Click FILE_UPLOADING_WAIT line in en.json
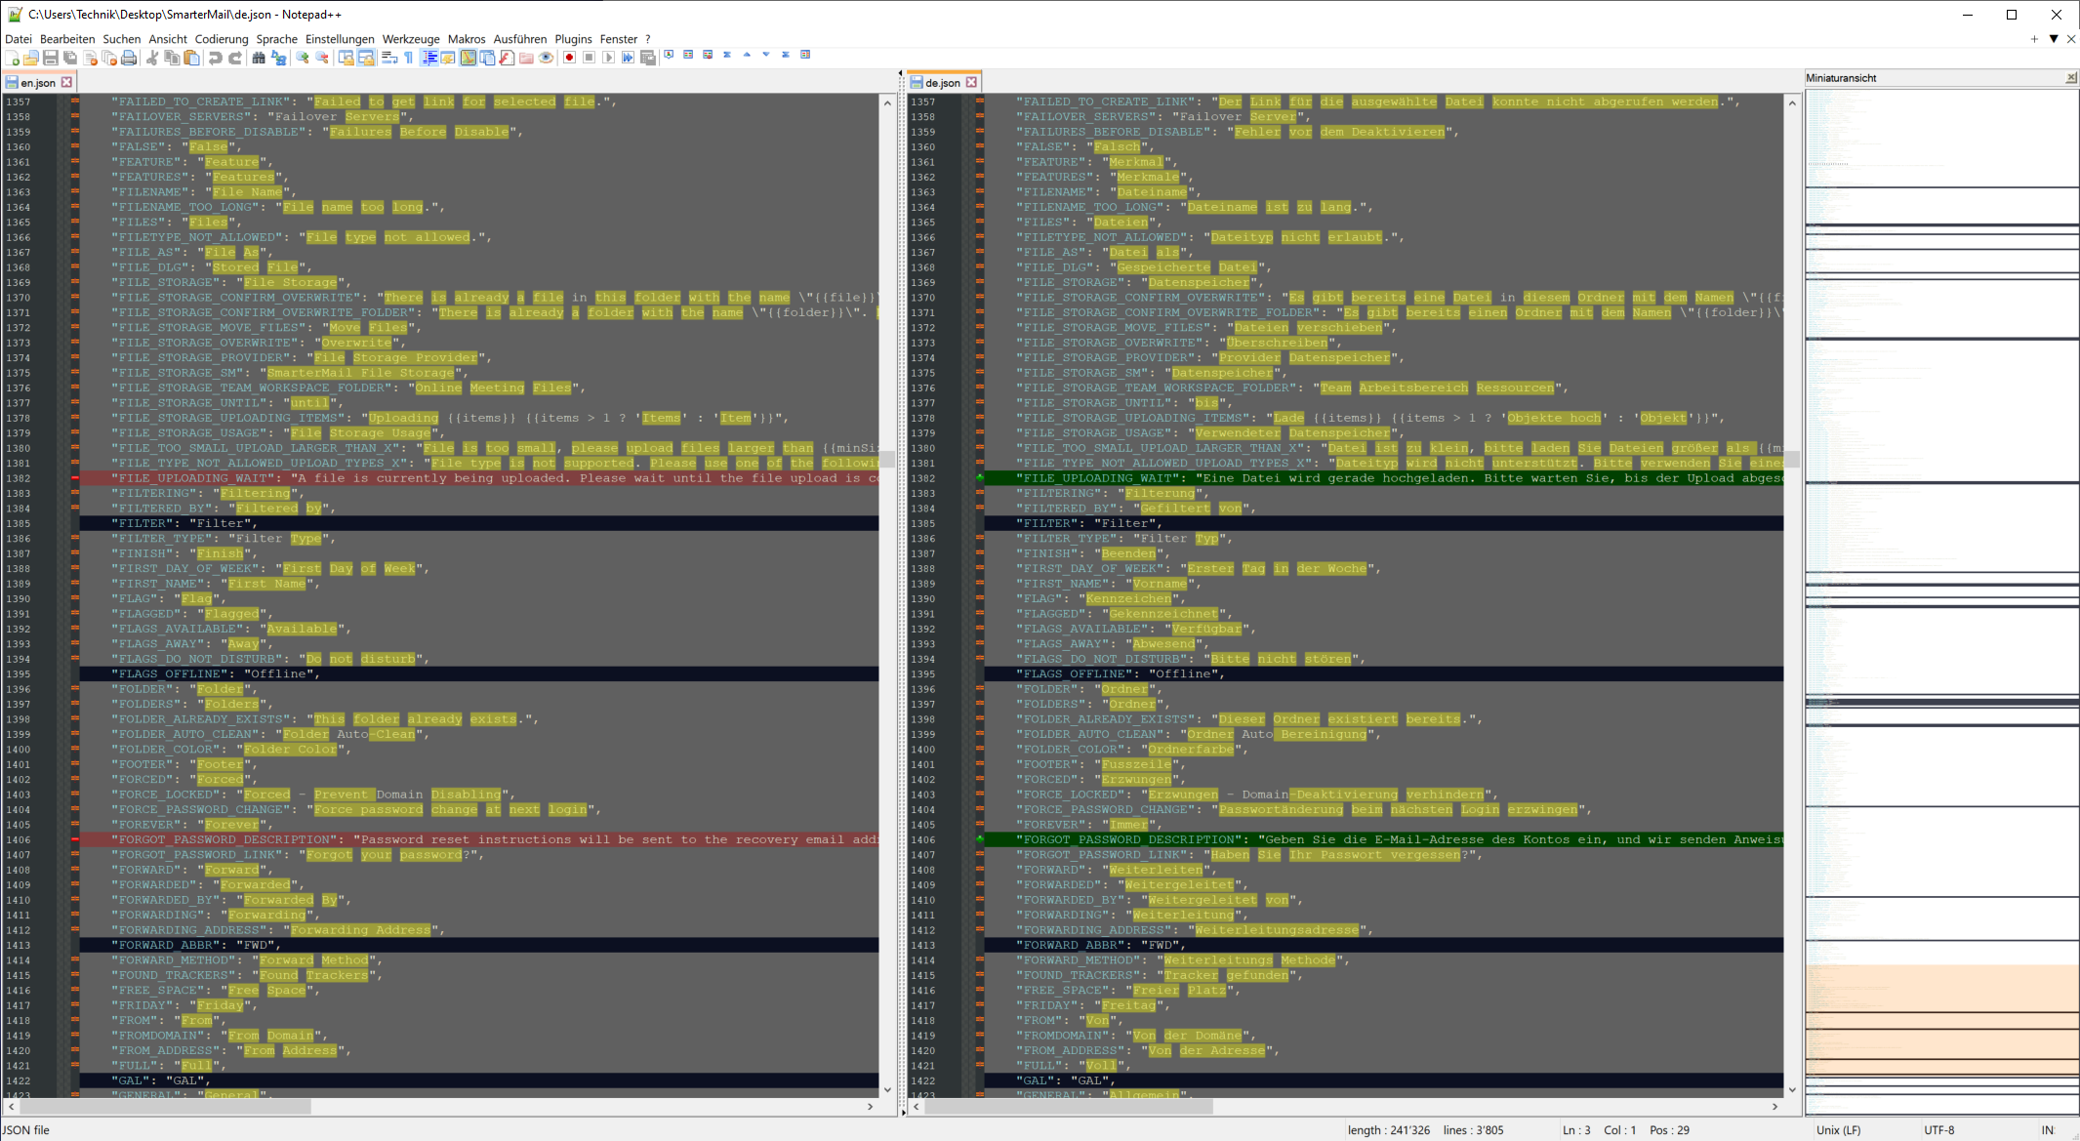 coord(478,478)
